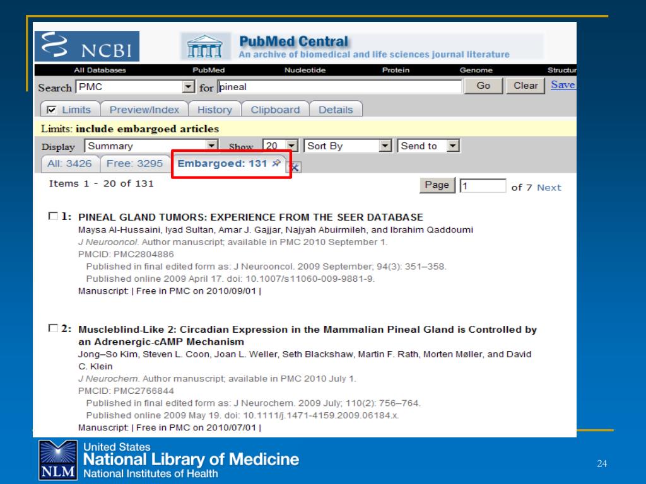Click the Clear button
Screen dimensions: 646x484
coord(526,86)
